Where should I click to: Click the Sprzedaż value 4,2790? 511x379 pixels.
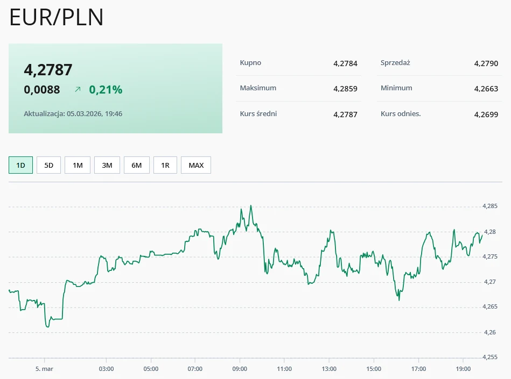[x=486, y=63]
